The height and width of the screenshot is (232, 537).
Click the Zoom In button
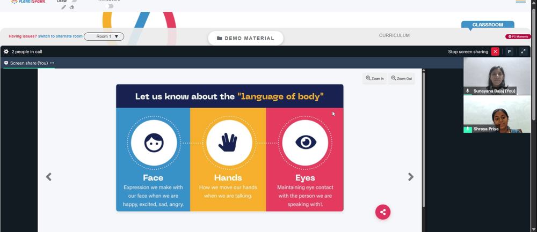pos(375,78)
